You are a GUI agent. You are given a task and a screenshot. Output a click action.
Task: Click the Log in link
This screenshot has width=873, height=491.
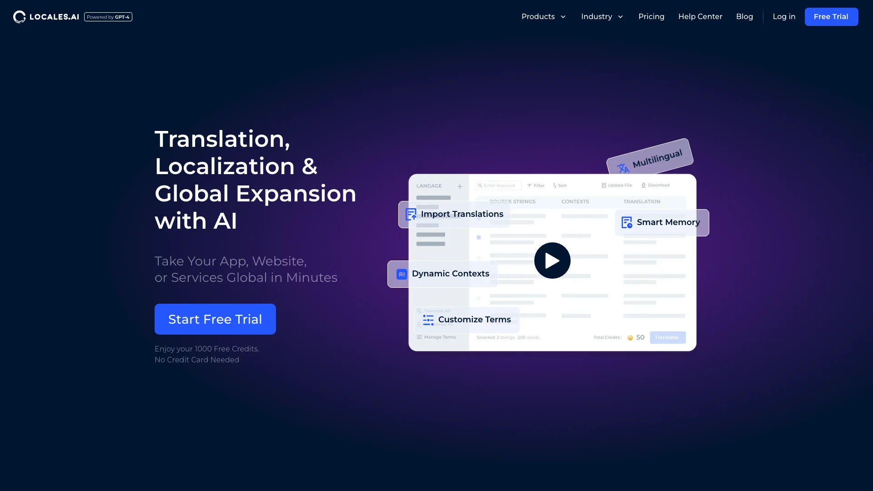coord(784,16)
